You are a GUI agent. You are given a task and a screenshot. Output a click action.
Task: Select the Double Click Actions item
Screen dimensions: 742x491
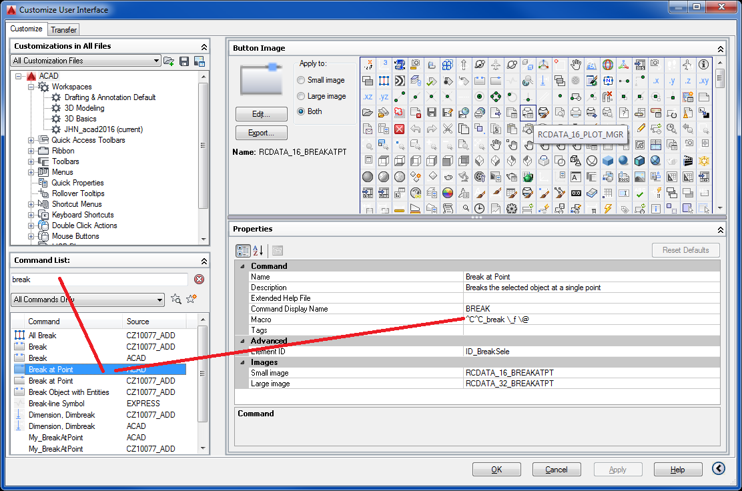point(84,225)
